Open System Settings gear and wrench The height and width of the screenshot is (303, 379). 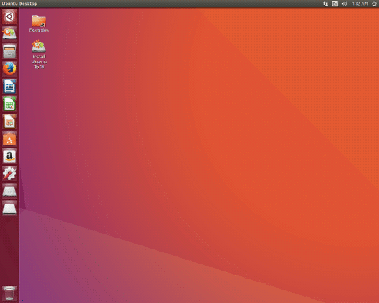point(9,174)
